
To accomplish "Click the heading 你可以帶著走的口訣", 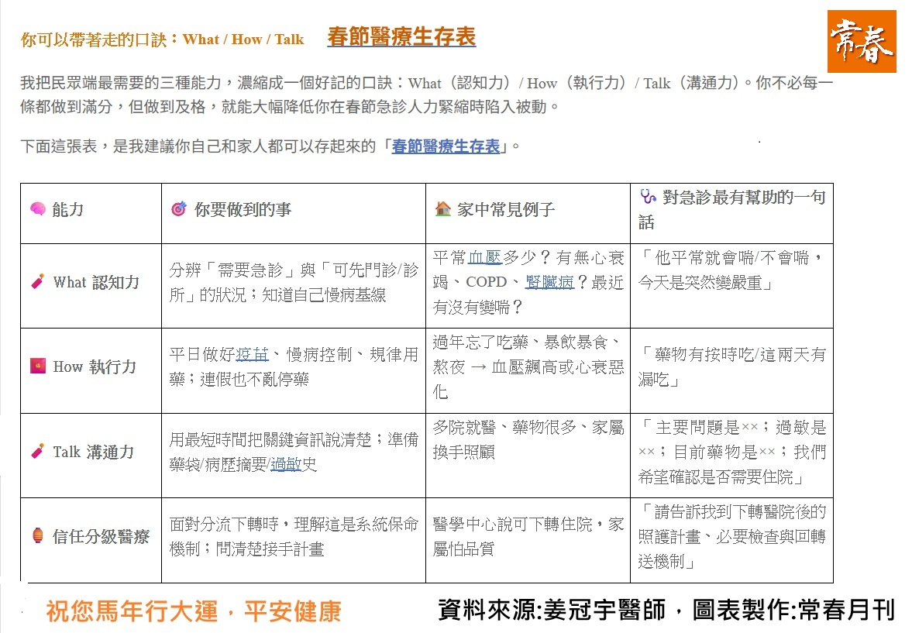I will [163, 40].
